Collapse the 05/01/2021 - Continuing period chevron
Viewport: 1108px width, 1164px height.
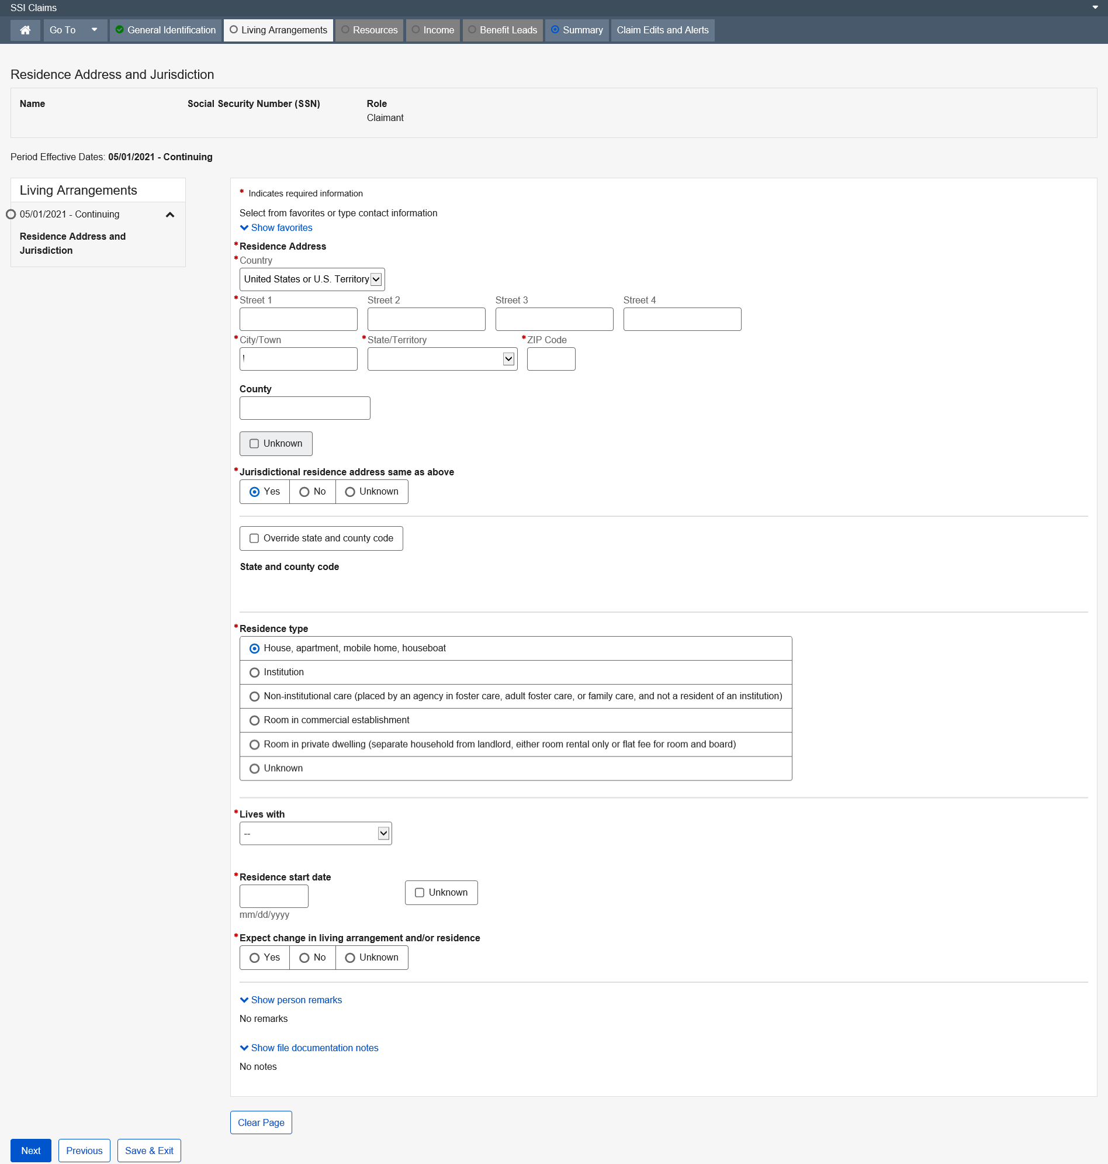169,215
